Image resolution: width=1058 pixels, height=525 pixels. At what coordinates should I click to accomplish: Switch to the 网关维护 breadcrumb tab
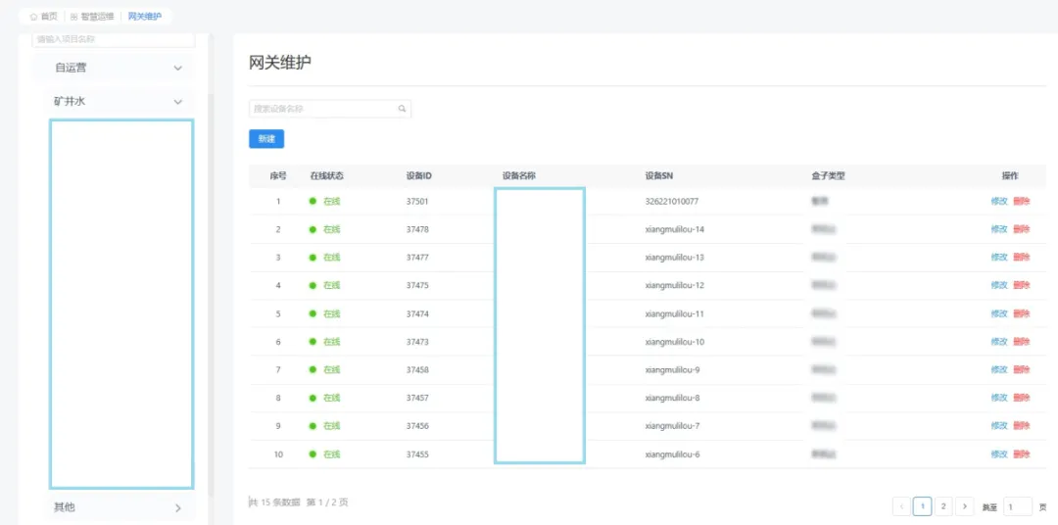click(x=145, y=17)
